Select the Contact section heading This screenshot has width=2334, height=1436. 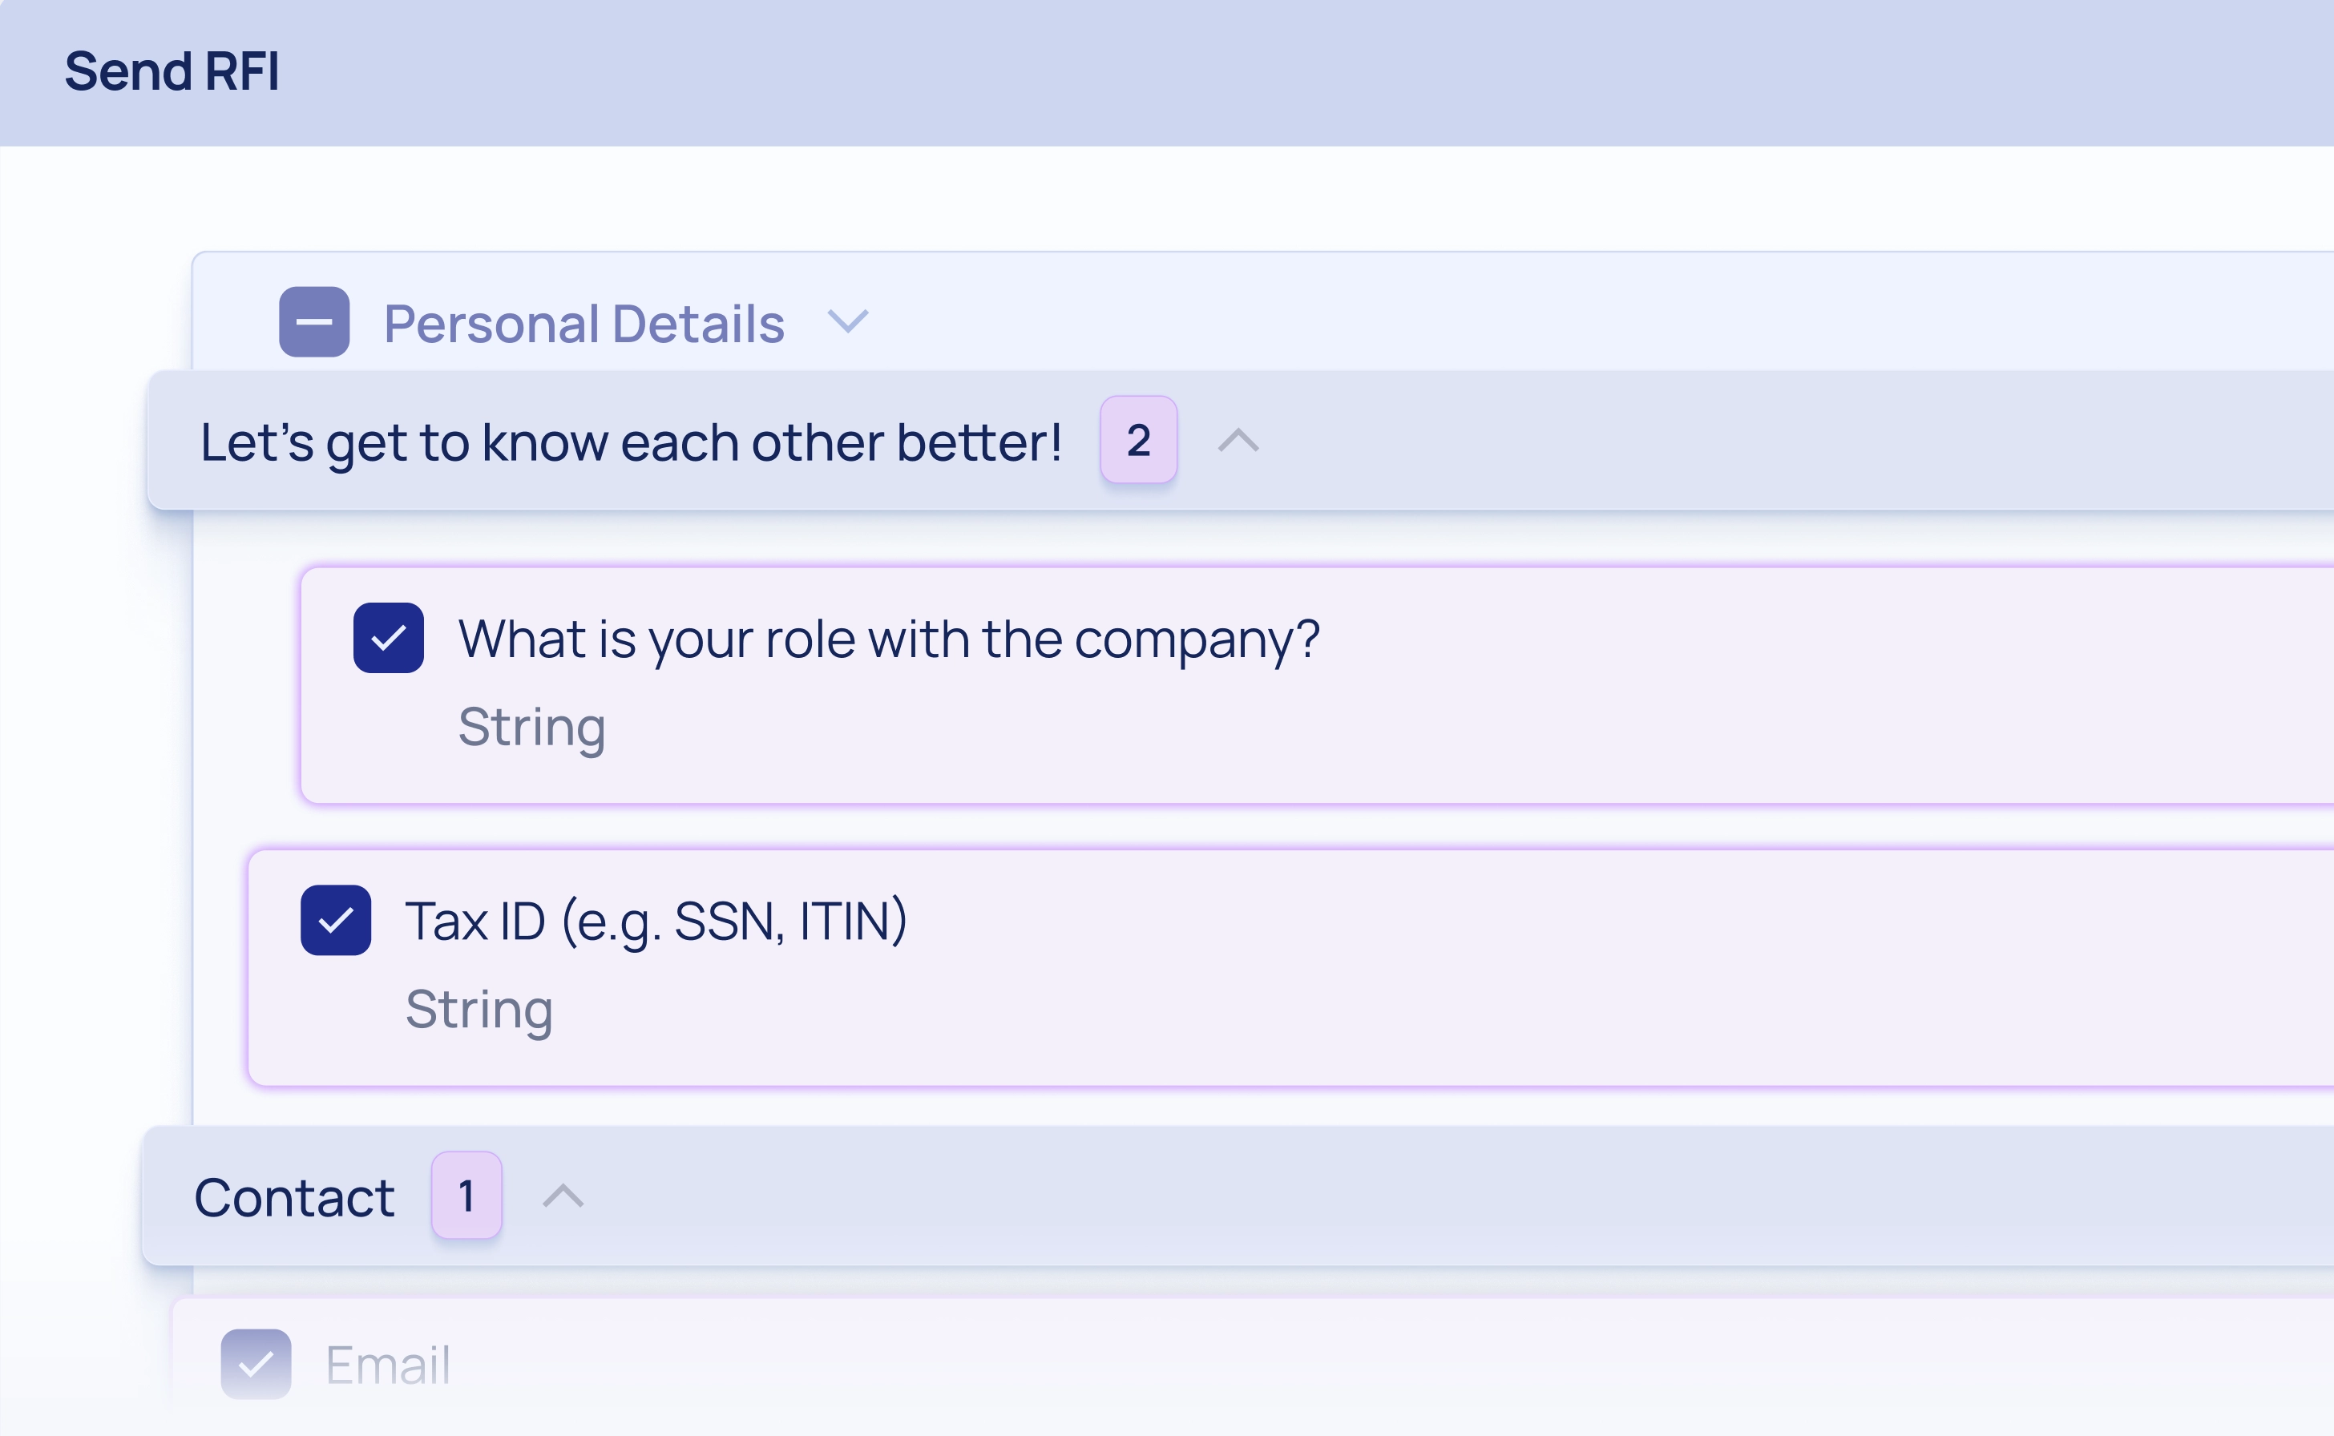tap(294, 1198)
